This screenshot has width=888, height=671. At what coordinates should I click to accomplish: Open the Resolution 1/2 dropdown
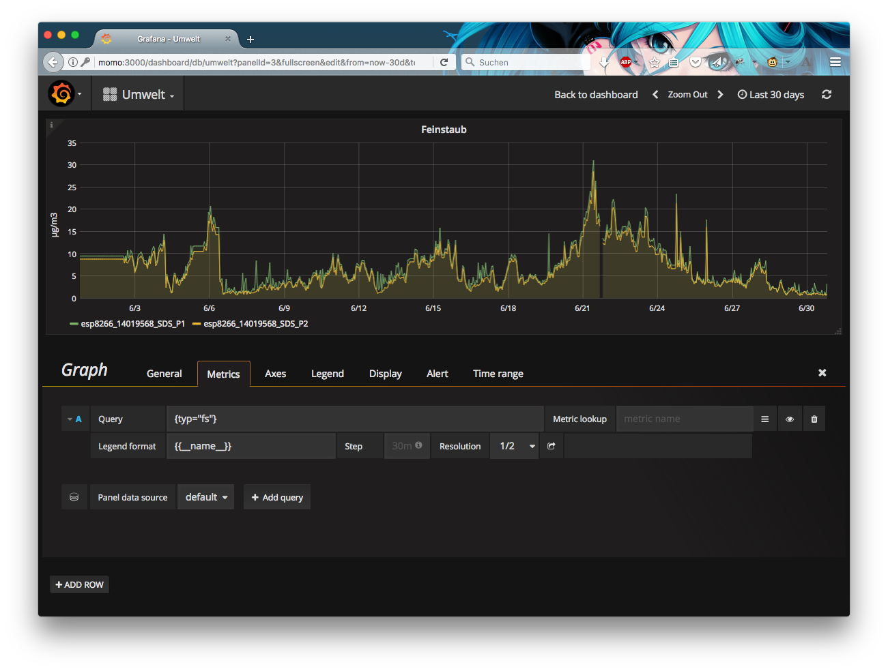click(515, 446)
